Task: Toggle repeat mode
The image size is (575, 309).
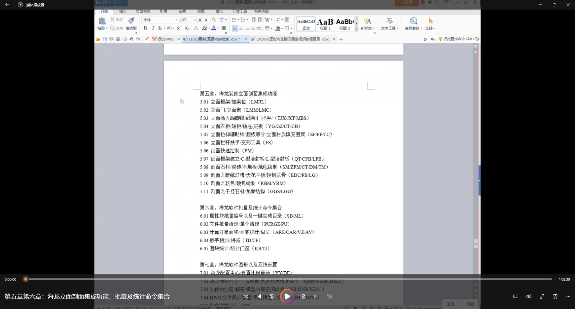Action: [329, 296]
